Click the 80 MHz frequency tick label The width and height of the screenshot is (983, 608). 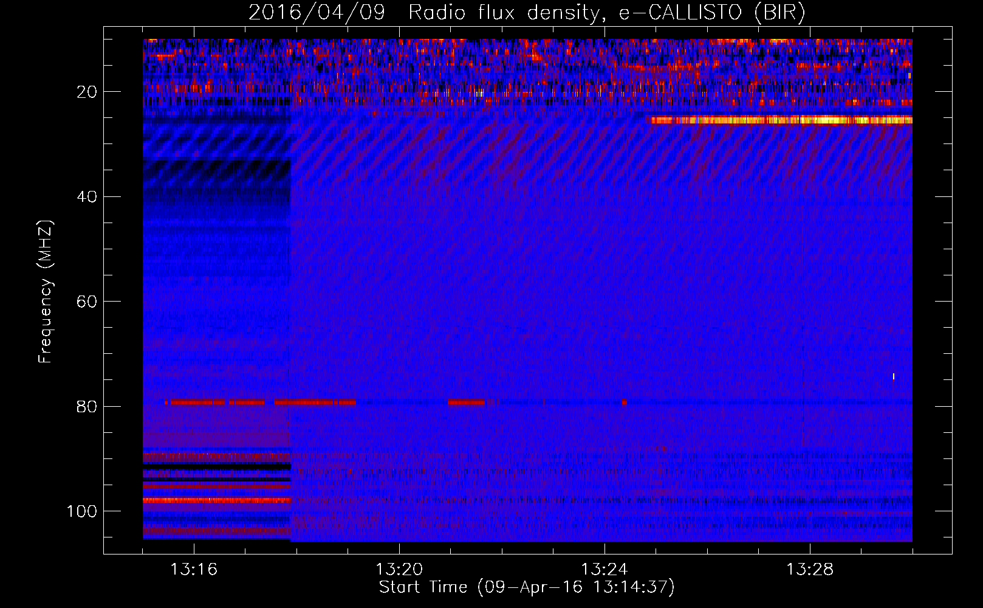coord(87,407)
